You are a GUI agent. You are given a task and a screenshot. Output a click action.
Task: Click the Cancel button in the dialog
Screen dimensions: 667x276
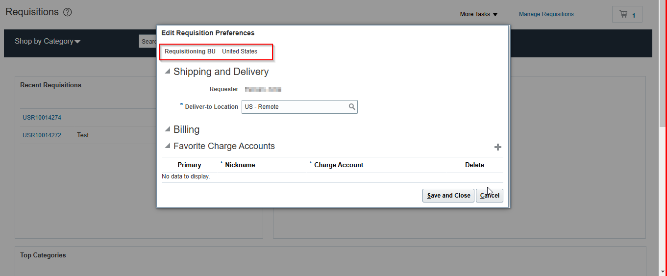tap(490, 196)
